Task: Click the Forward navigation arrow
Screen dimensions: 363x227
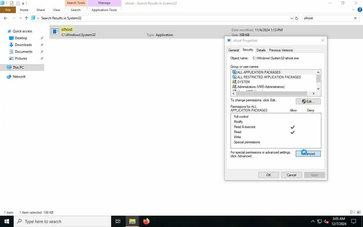Action: (x=13, y=18)
